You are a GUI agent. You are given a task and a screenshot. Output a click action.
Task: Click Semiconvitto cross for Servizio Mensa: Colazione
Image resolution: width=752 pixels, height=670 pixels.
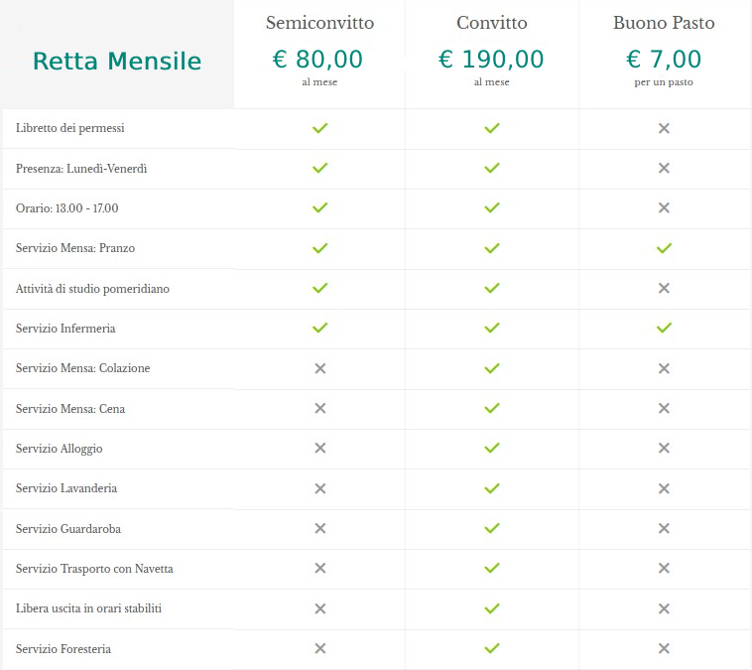319,368
